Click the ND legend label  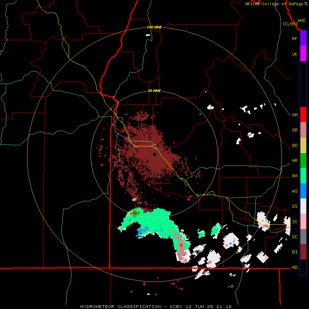[295, 267]
